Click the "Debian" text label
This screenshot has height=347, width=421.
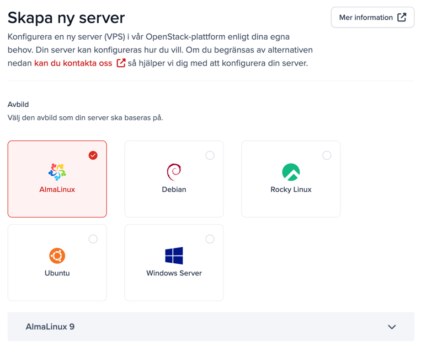pos(174,189)
